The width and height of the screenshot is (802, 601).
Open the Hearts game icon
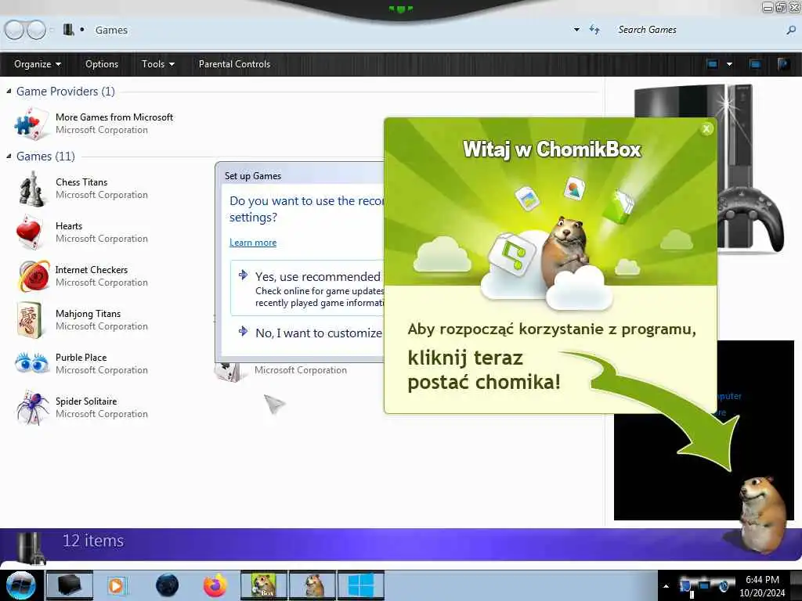pos(30,232)
